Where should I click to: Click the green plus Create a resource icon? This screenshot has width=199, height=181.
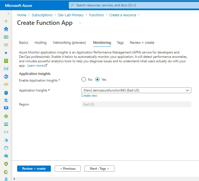click(x=6, y=21)
